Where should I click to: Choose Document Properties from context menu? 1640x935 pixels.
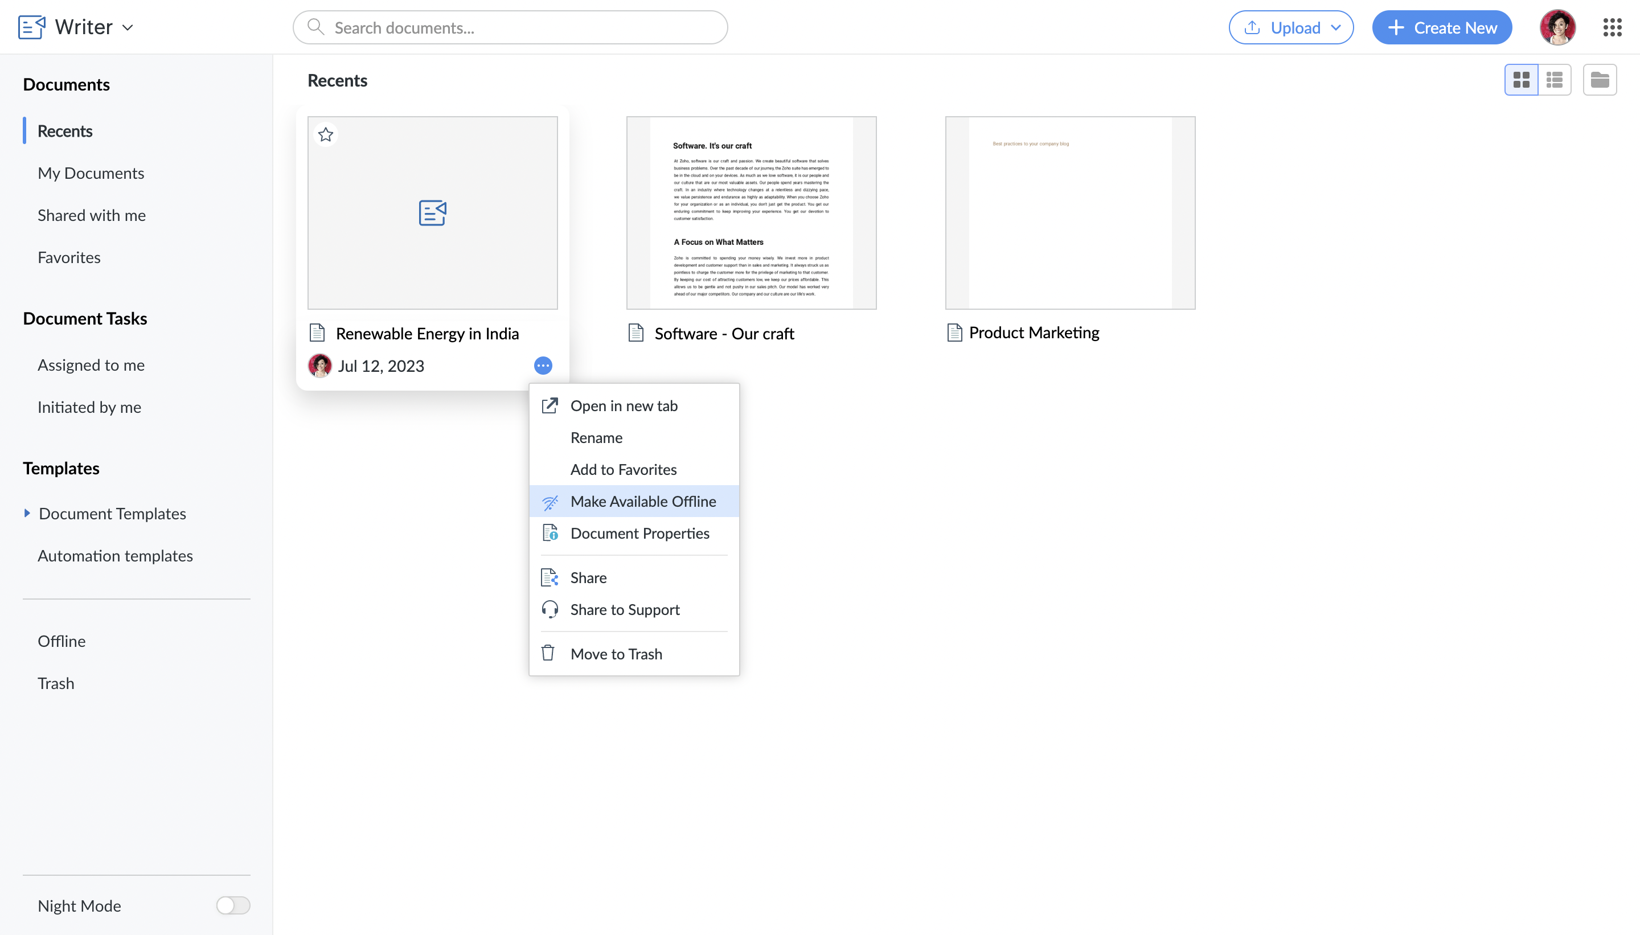pos(639,533)
